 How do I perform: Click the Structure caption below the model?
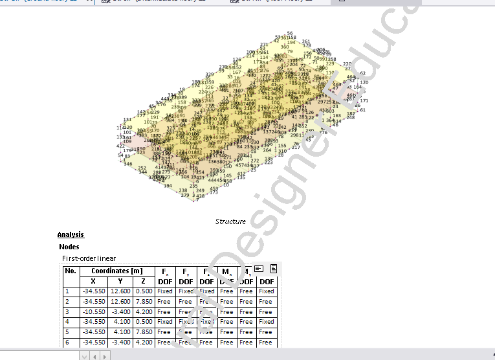[x=230, y=221]
